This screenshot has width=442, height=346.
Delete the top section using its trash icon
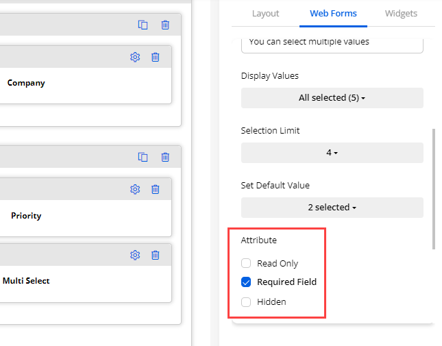165,25
